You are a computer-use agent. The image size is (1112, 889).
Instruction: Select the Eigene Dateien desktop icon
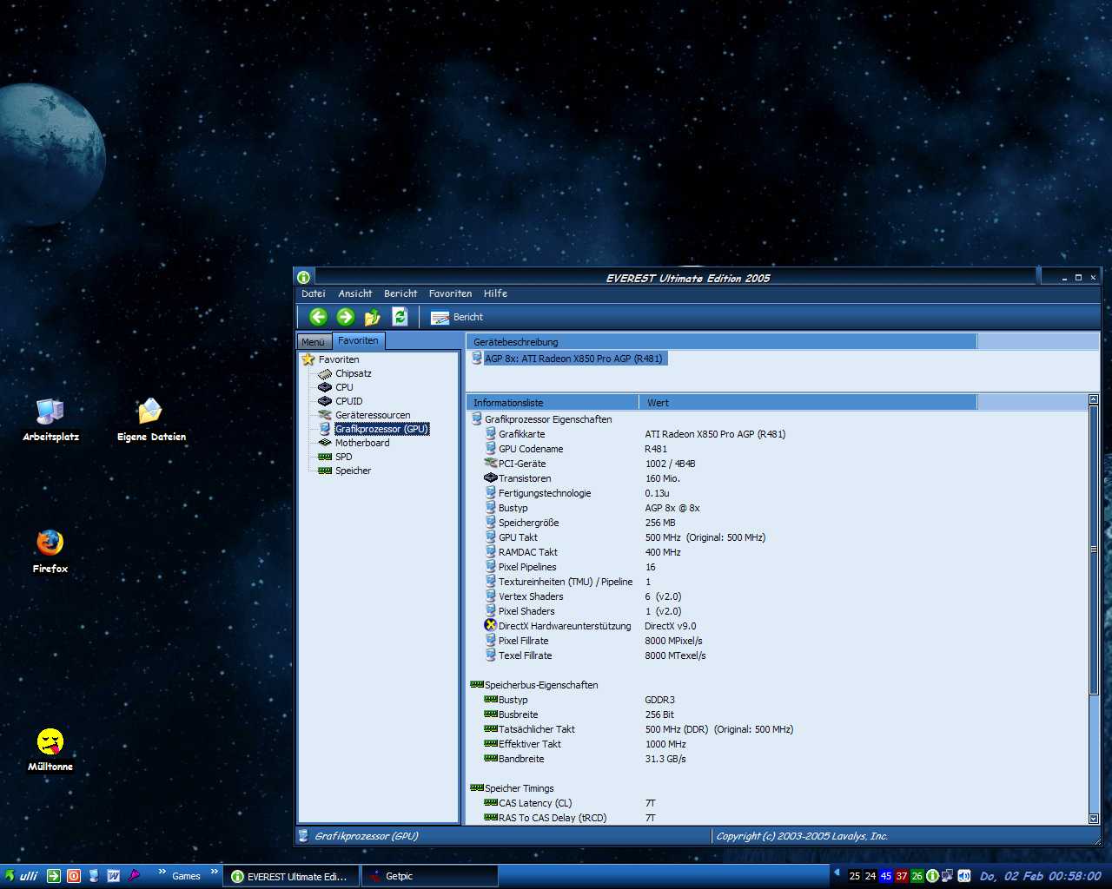pyautogui.click(x=151, y=420)
